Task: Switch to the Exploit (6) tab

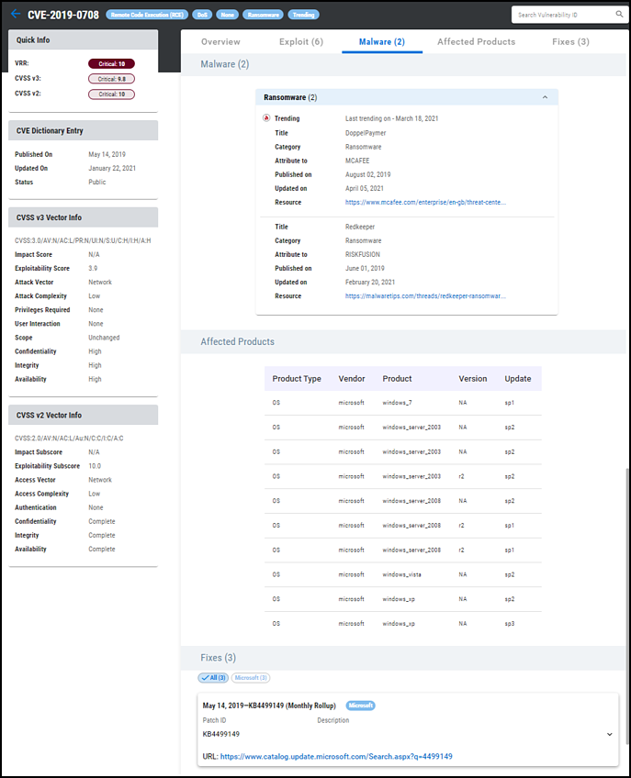Action: click(303, 41)
